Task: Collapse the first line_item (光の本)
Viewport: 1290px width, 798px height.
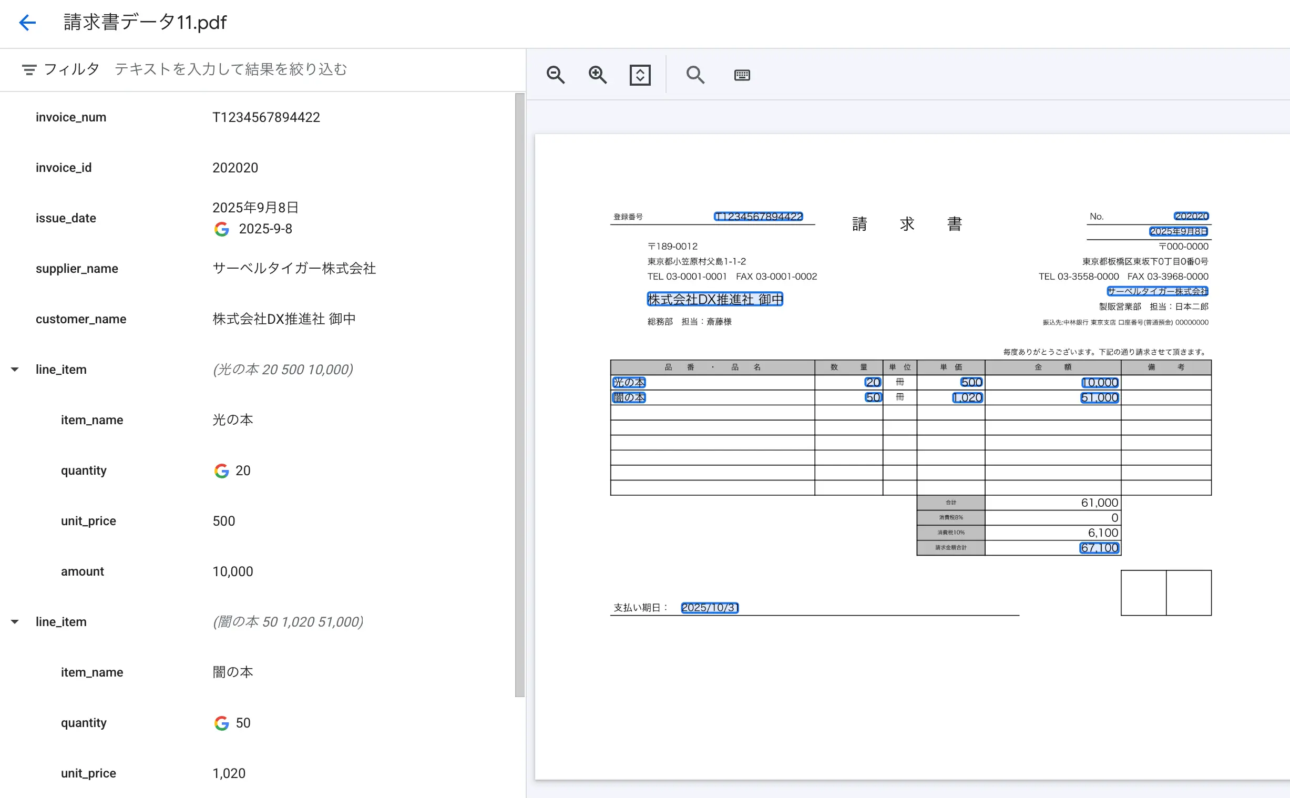Action: [15, 370]
